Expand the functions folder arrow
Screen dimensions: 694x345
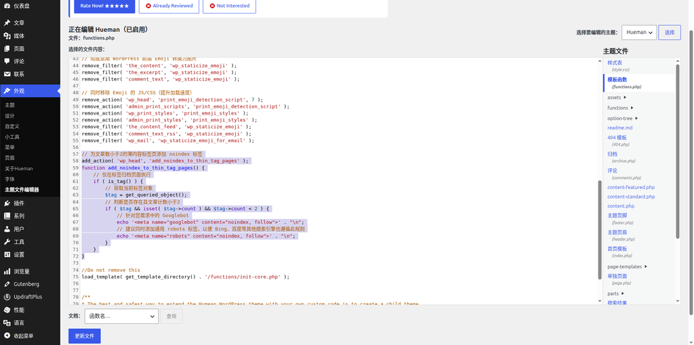[632, 108]
